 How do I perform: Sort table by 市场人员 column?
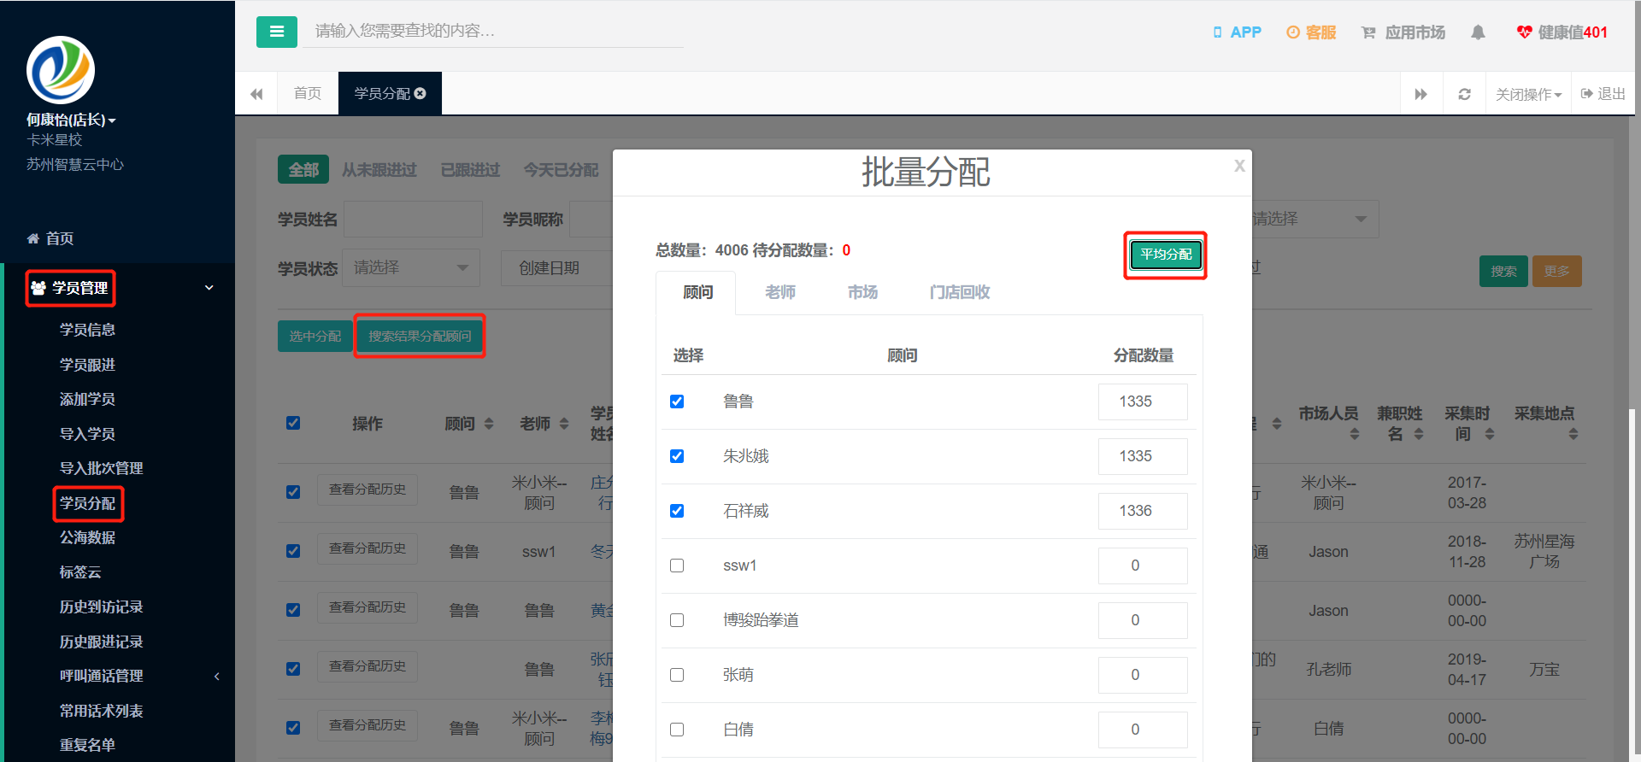(x=1355, y=434)
